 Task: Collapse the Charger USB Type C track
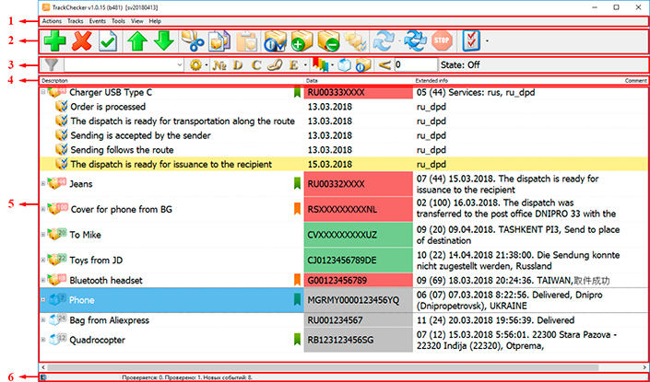pos(42,92)
